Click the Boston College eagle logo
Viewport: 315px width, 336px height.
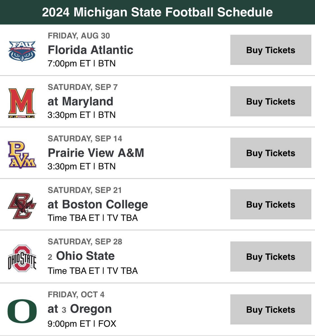tap(22, 206)
